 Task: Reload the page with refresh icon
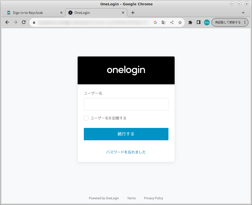tap(24, 22)
